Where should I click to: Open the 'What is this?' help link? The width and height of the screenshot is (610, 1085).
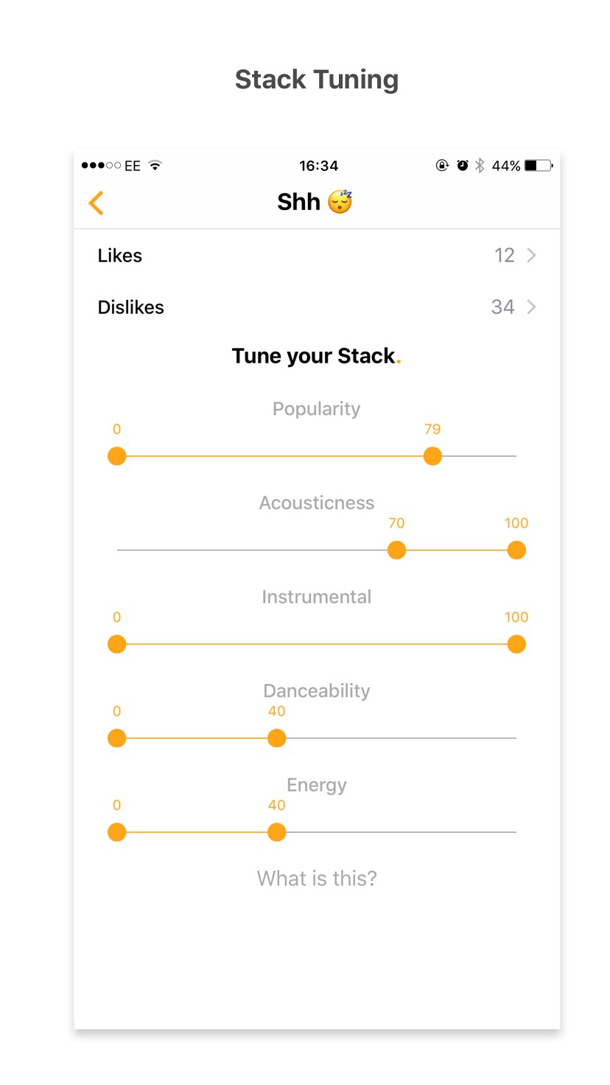click(317, 878)
